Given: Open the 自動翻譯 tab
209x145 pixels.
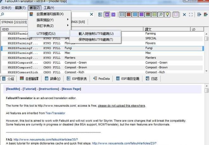Looking at the screenshot, I should point(29,79).
